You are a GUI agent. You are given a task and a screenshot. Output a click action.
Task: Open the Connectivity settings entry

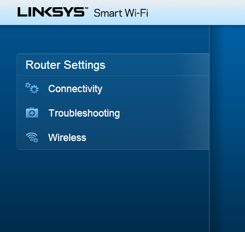click(x=113, y=89)
